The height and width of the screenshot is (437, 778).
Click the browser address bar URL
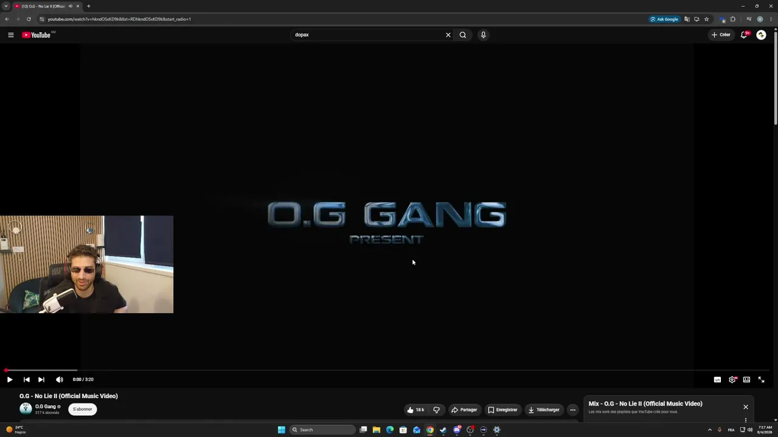(x=119, y=19)
